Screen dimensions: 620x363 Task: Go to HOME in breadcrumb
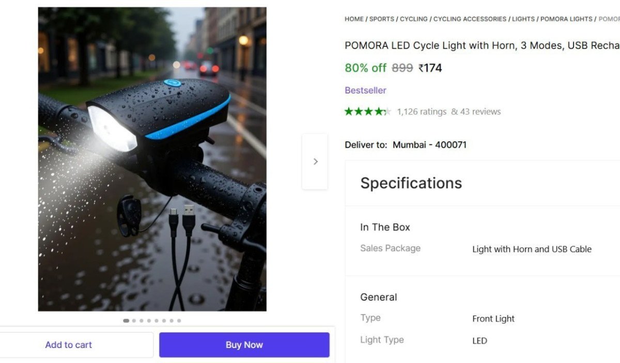coord(354,19)
